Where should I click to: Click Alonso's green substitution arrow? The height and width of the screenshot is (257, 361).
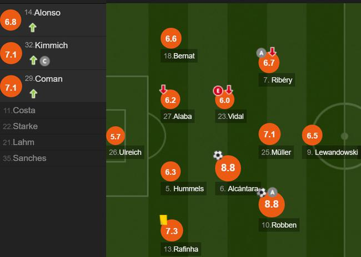point(33,27)
